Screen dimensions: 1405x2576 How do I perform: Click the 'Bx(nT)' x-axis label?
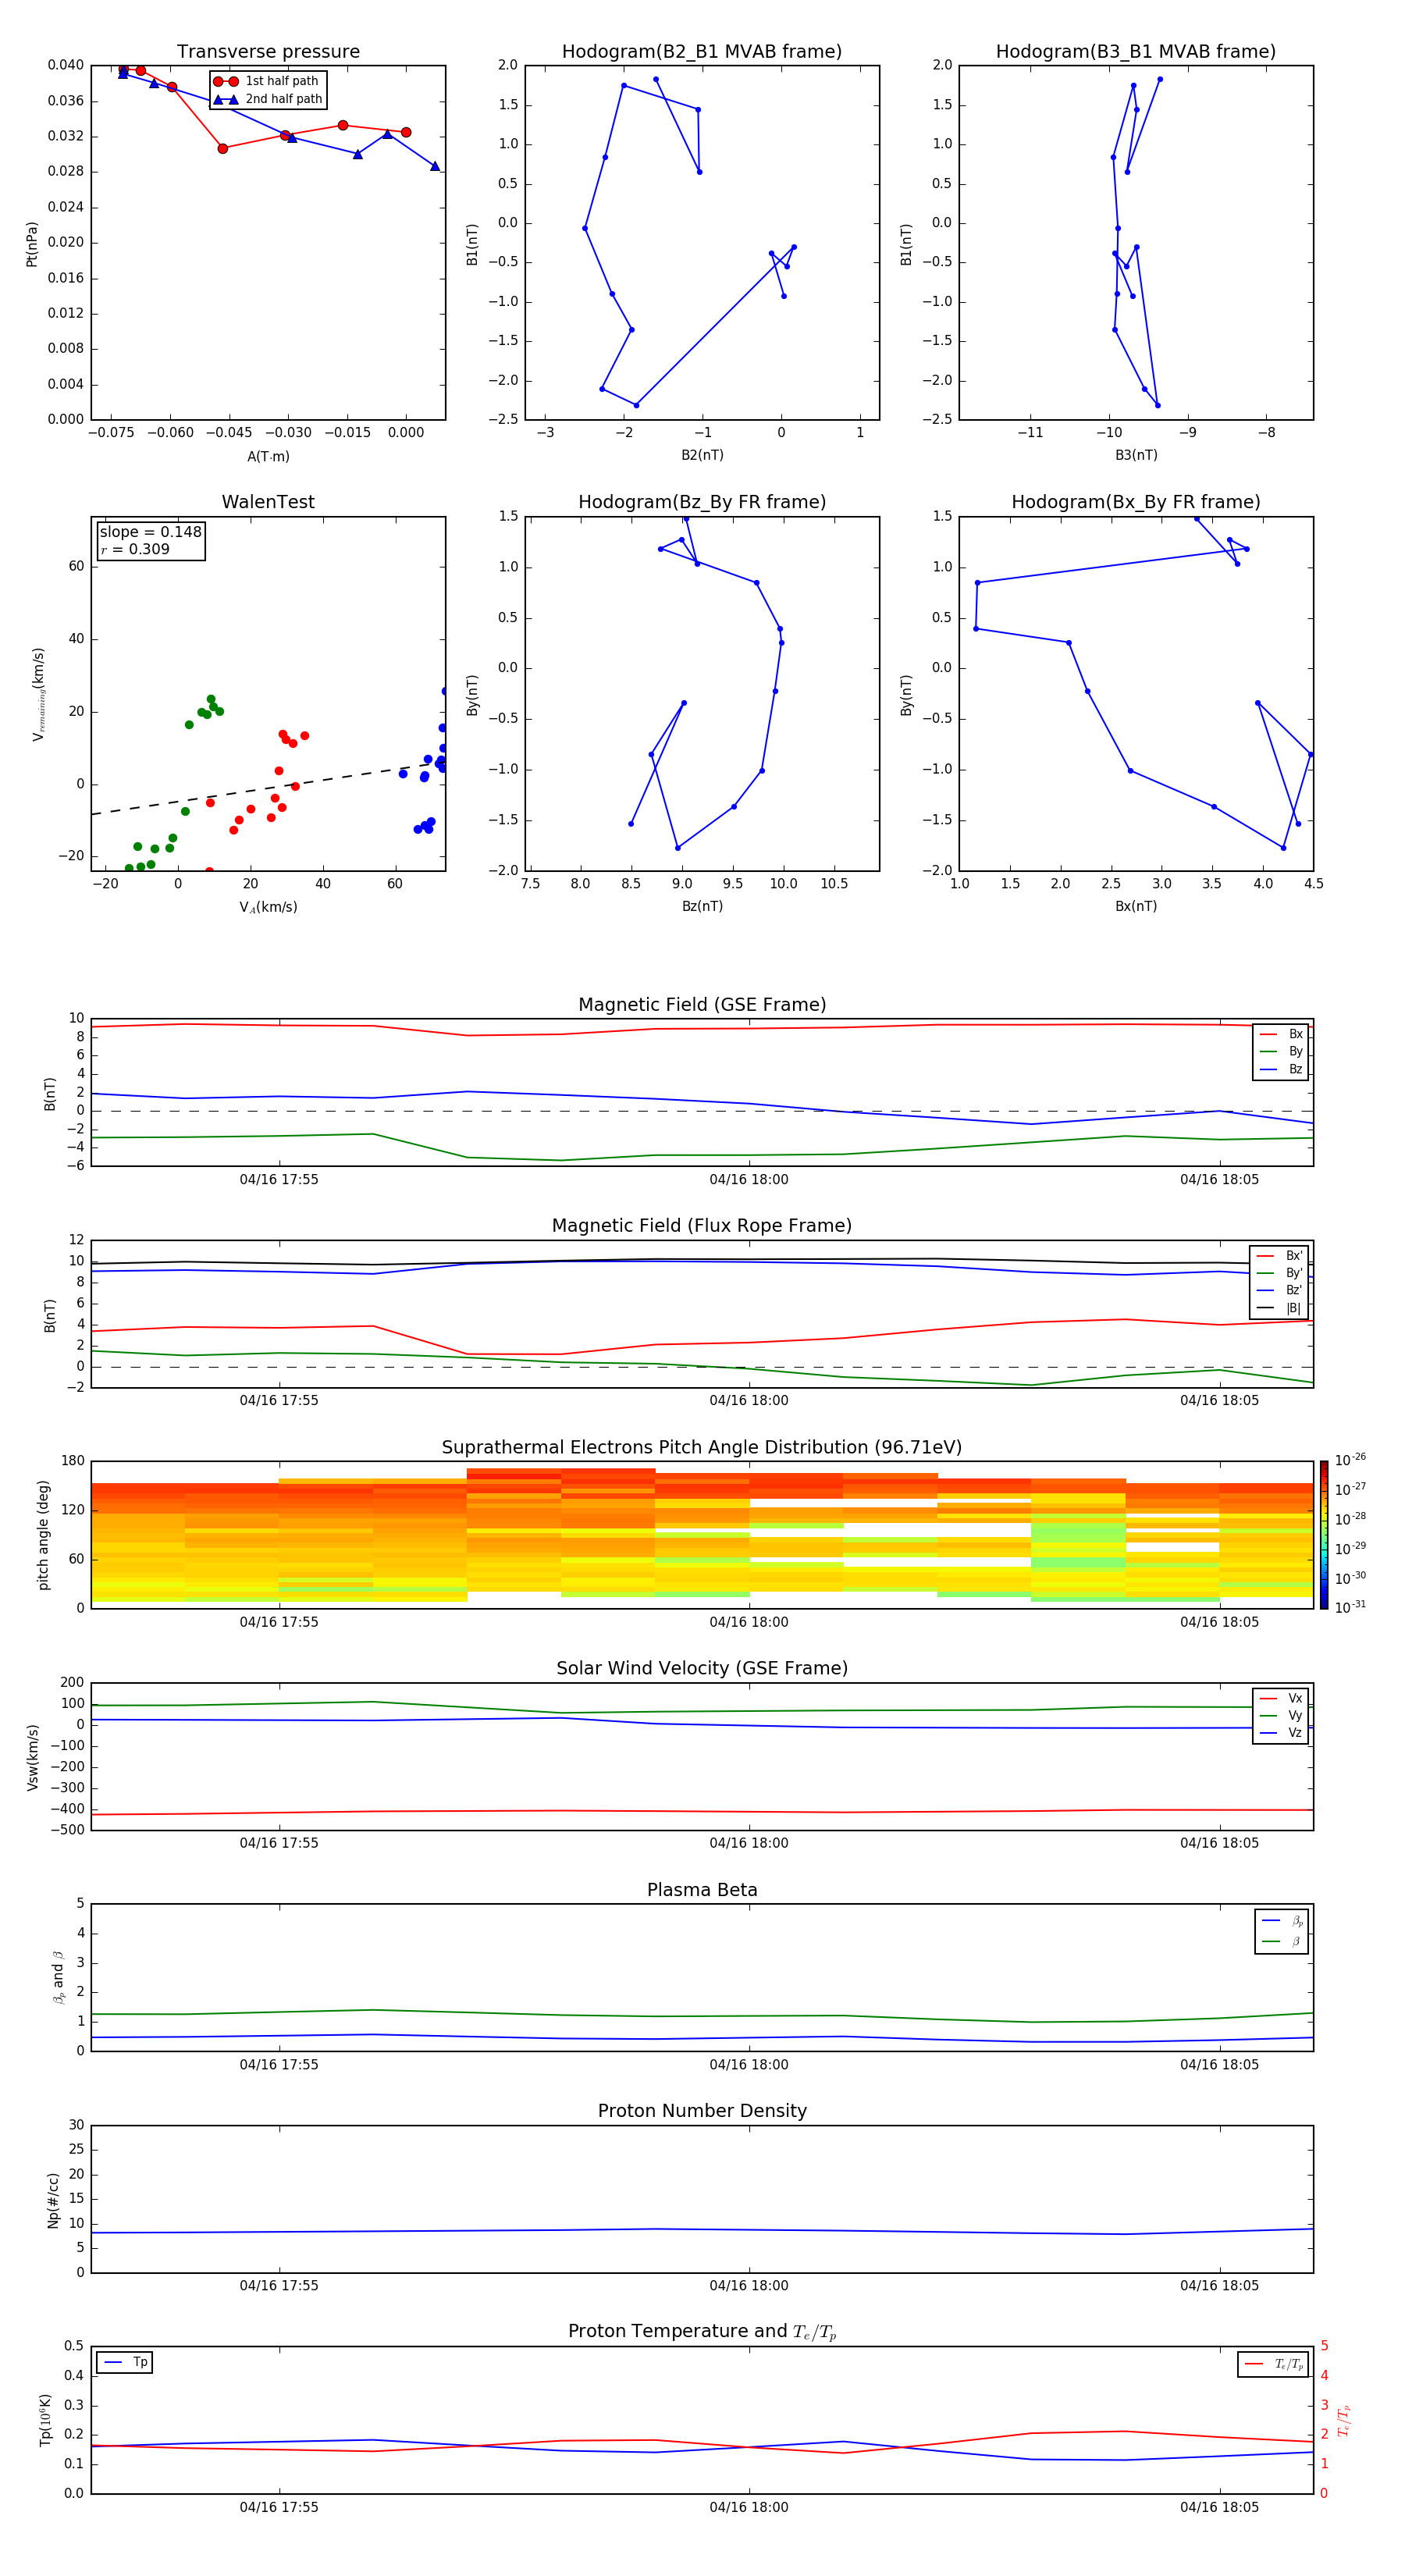[x=1136, y=906]
